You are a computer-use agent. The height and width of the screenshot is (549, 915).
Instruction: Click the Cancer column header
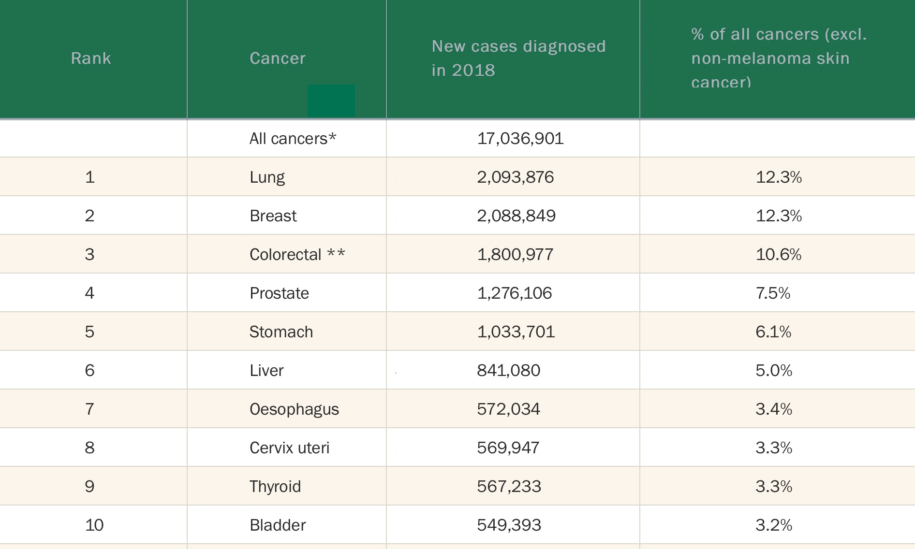coord(278,58)
